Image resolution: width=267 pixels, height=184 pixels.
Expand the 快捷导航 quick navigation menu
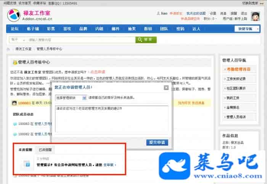(247, 29)
